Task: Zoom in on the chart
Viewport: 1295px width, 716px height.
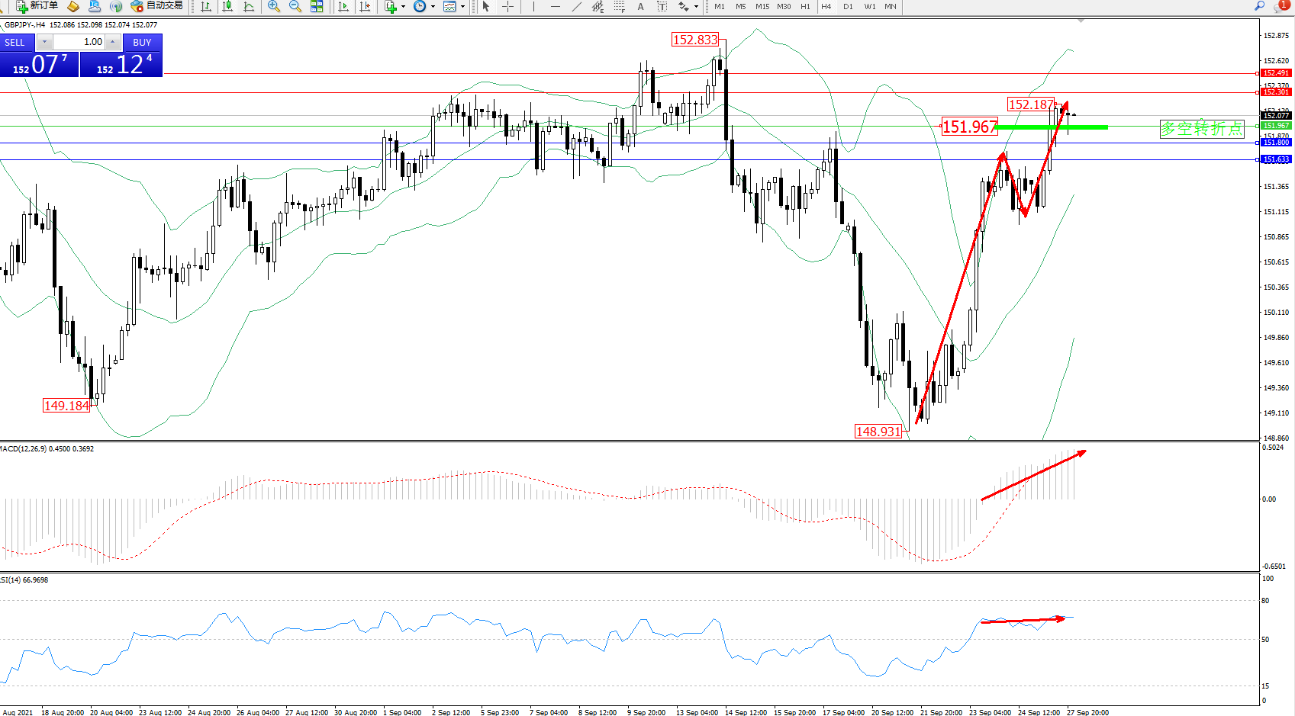Action: point(274,7)
